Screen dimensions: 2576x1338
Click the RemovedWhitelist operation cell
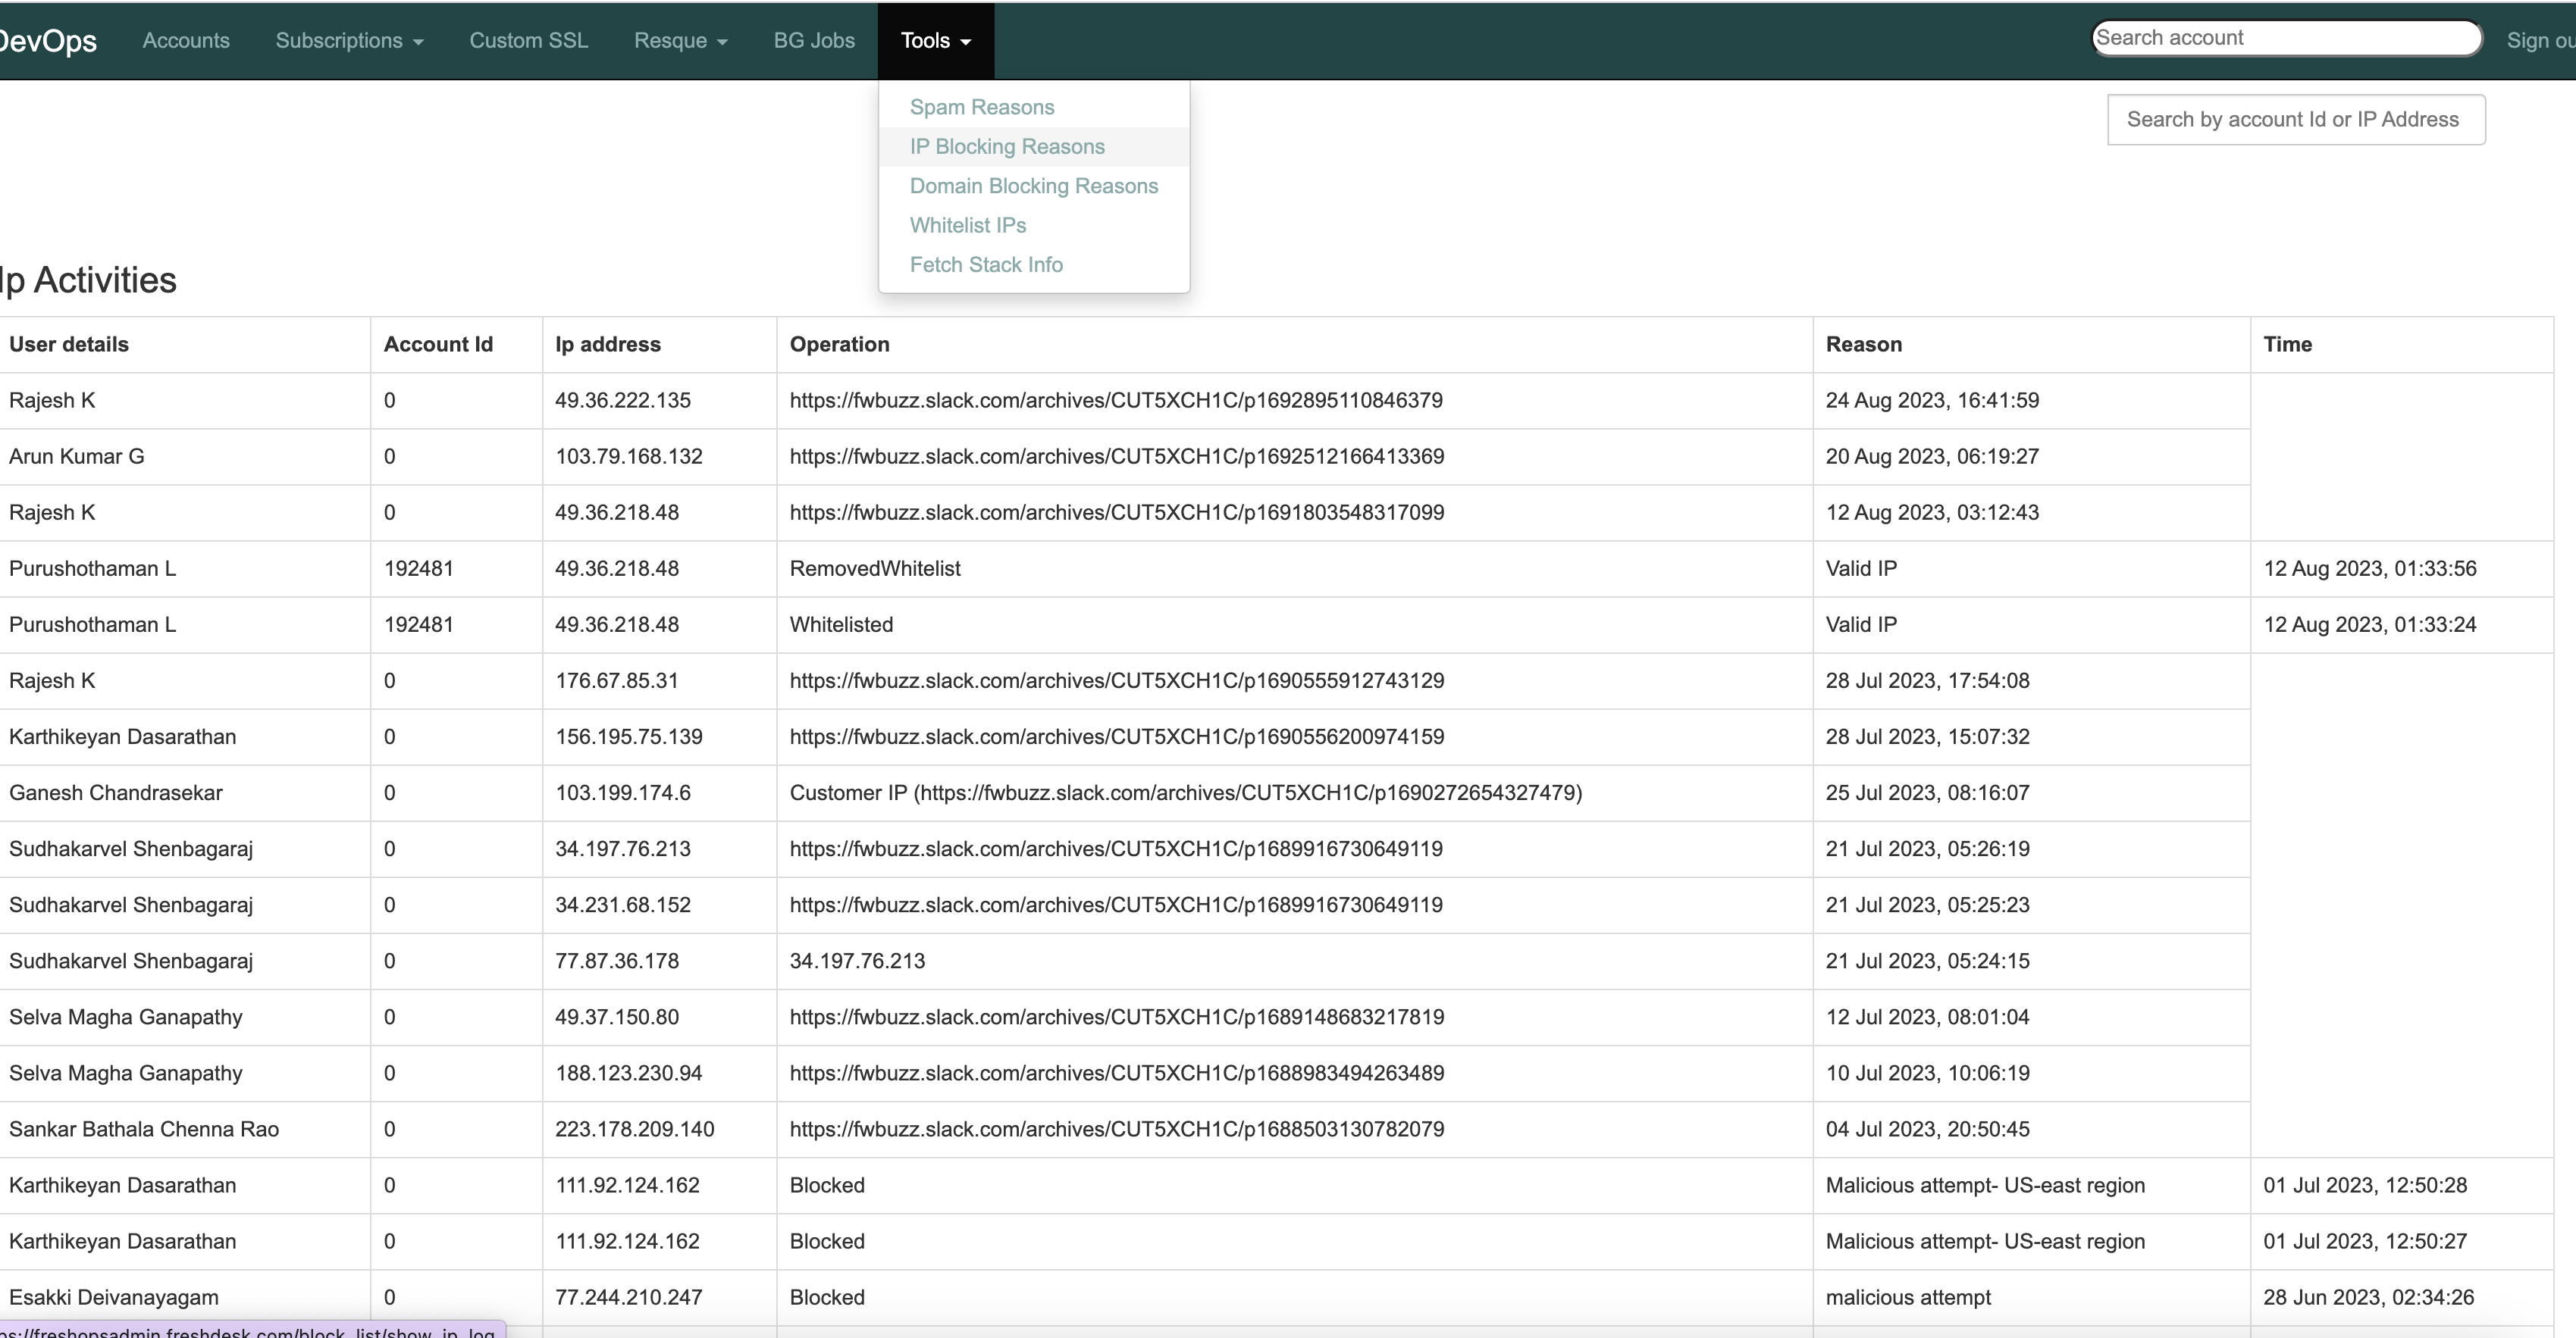pos(874,568)
